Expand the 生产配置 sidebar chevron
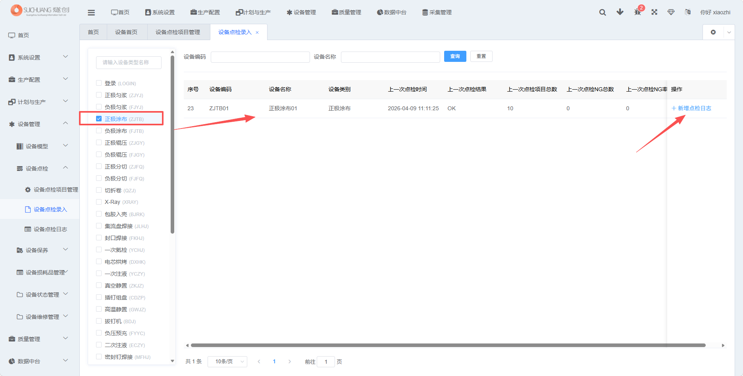Screen dimensions: 743x376 coord(65,79)
